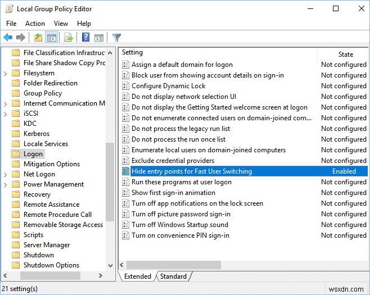Select the Logon folder in the tree
Screen dimensions: 370x295
(33, 154)
